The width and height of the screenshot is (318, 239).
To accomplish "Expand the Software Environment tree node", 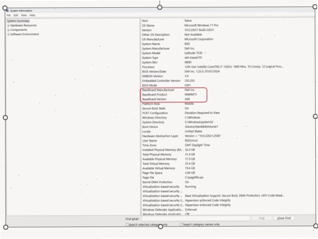I will coord(8,34).
